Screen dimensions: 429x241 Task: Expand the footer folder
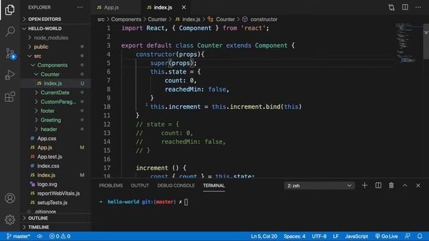(56, 111)
